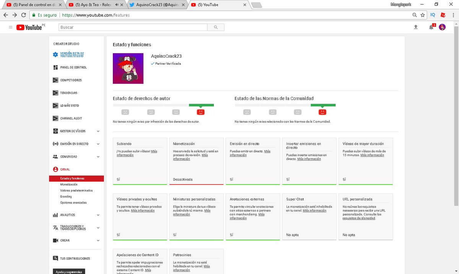Click the Competidores sidebar icon

55,80
